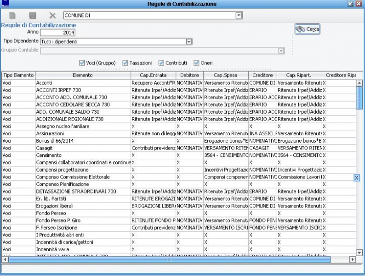Click the blue X button at right edge
The width and height of the screenshot is (365, 276).
pos(356,178)
